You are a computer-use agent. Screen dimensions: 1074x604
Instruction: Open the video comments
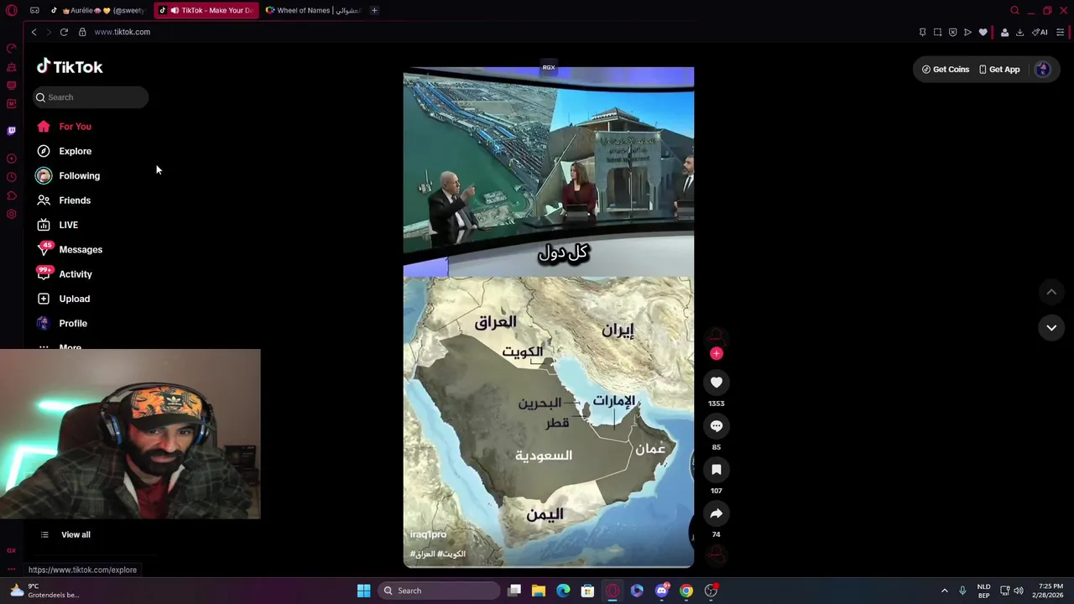(x=717, y=426)
